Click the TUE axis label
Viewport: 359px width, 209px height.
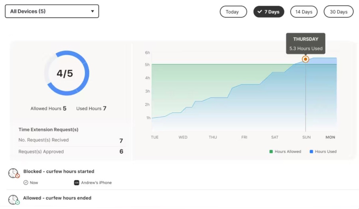point(154,137)
